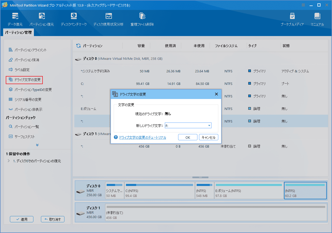332x233 pixels.
Task: Expand pending operation ディスク0でのパーティションの復元
Action: pos(9,161)
